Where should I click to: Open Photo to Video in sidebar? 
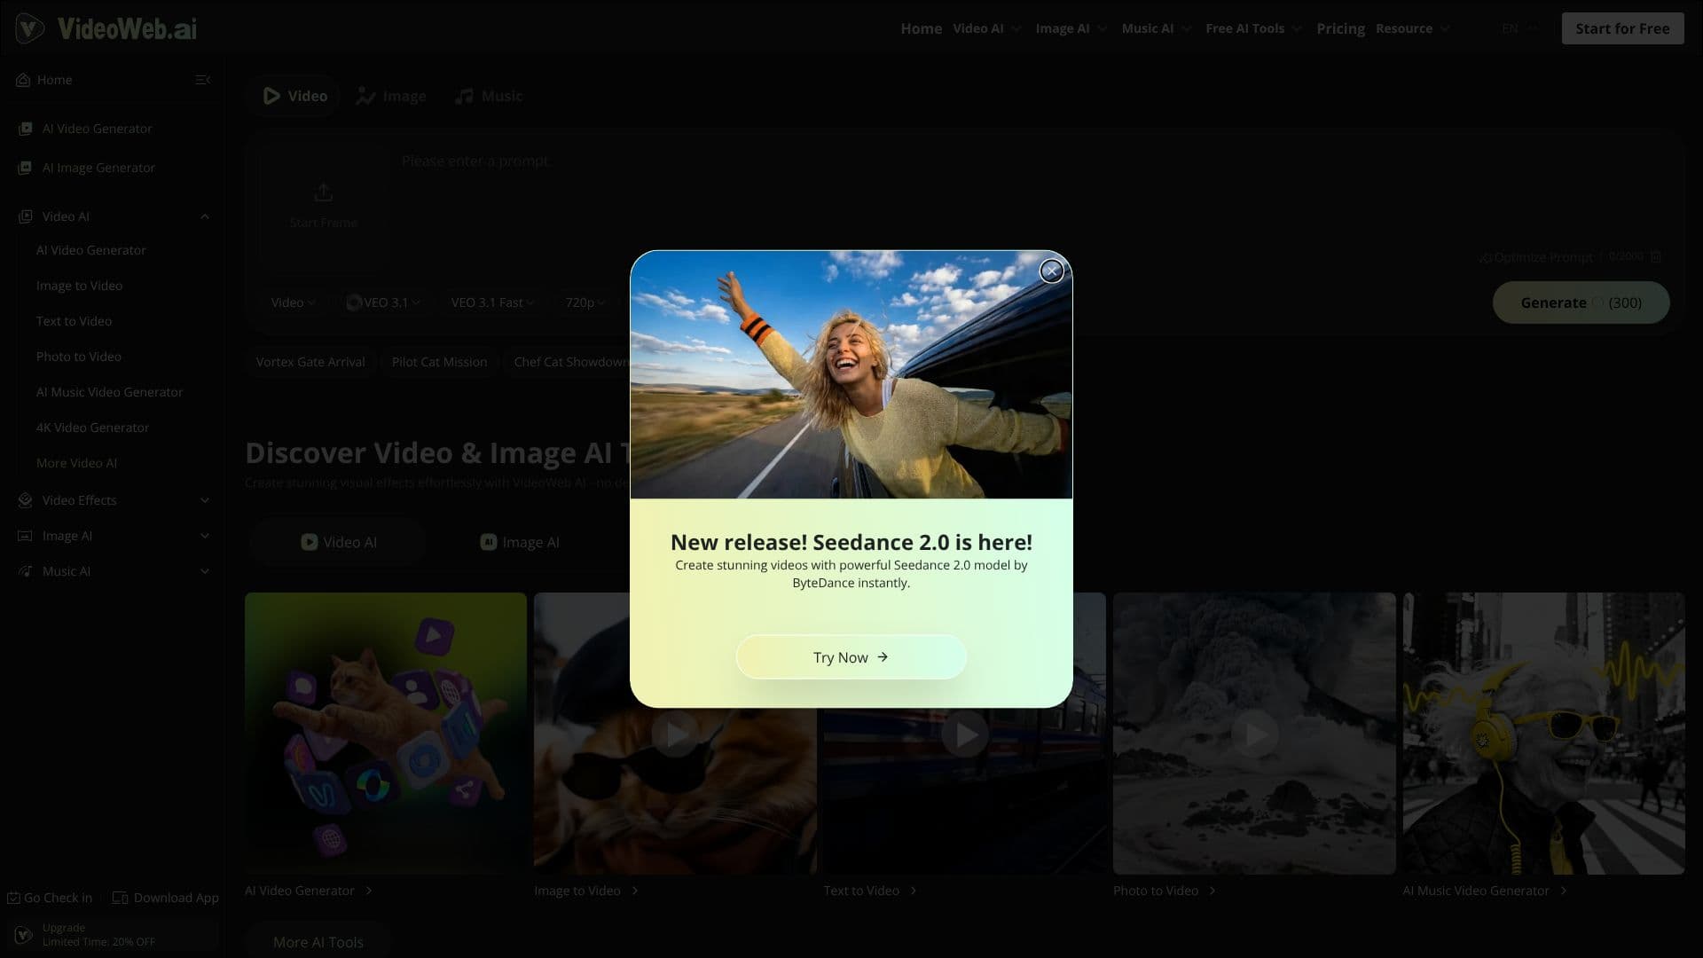[78, 357]
